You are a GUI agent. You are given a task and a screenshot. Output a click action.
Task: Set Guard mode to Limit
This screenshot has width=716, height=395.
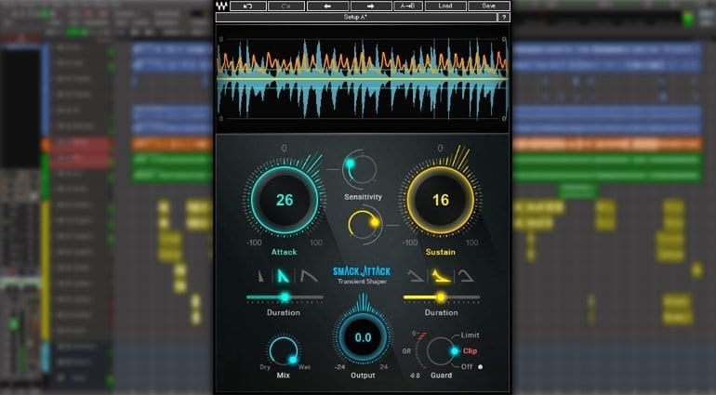coord(470,335)
